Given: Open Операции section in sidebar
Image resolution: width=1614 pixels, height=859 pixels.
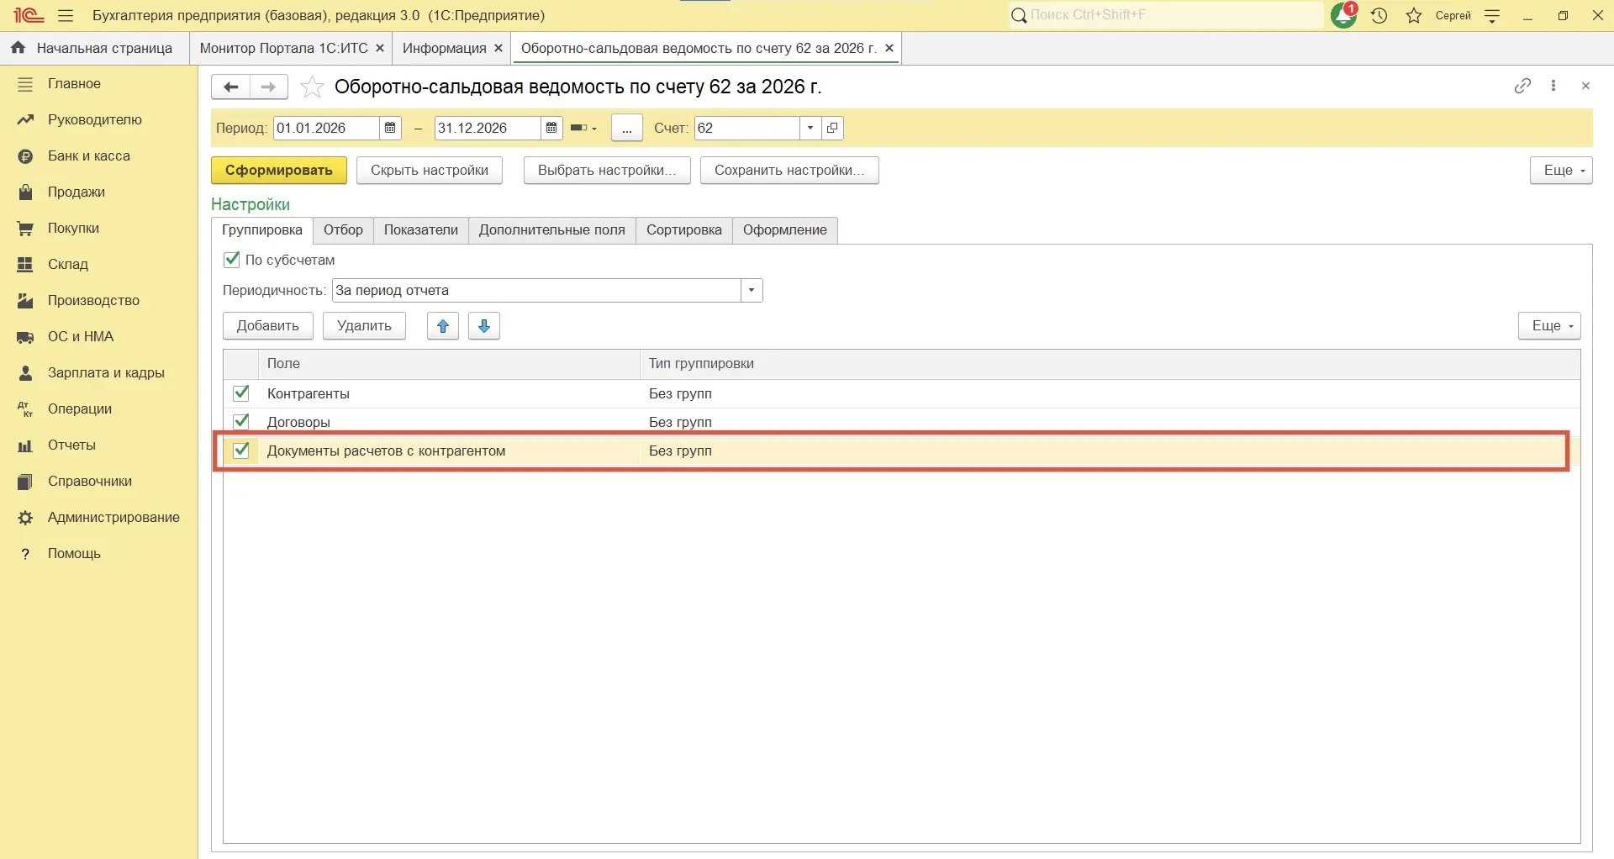Looking at the screenshot, I should (x=98, y=409).
